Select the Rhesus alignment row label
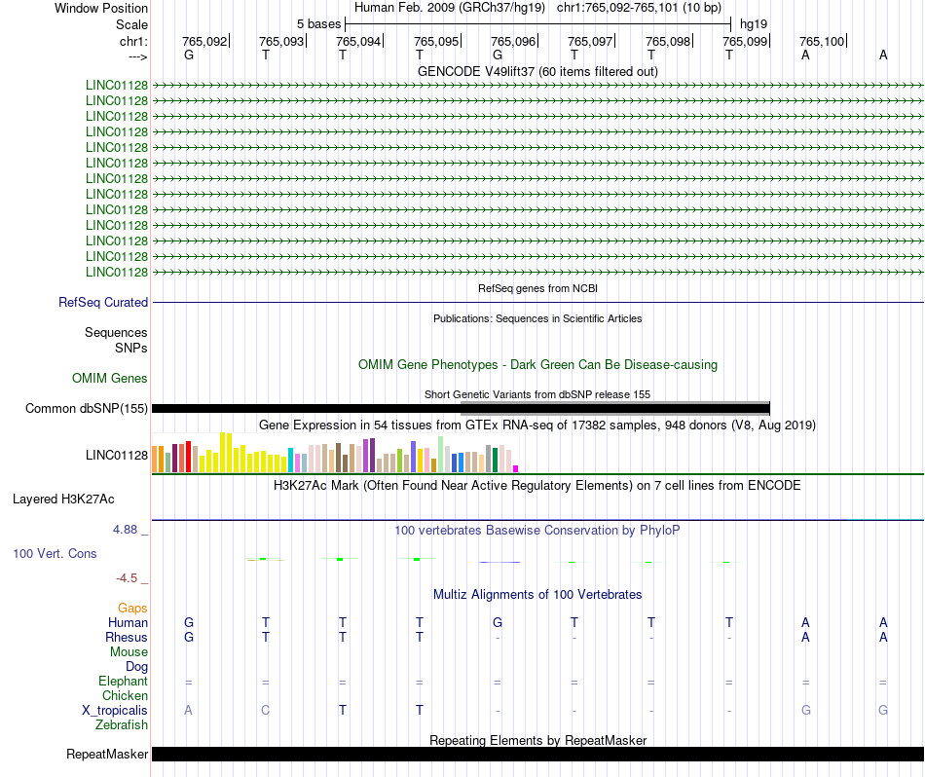 click(127, 637)
